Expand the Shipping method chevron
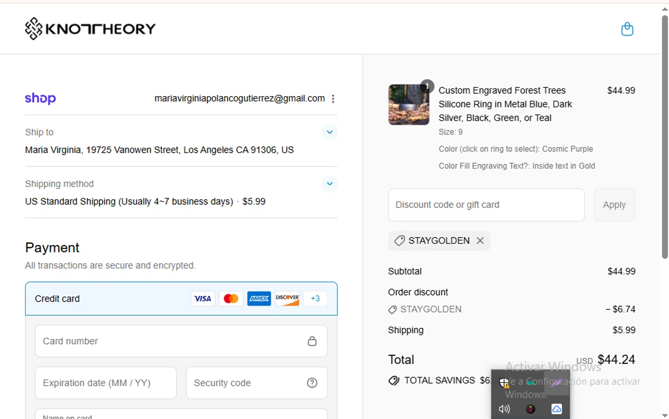This screenshot has width=669, height=419. 330,183
